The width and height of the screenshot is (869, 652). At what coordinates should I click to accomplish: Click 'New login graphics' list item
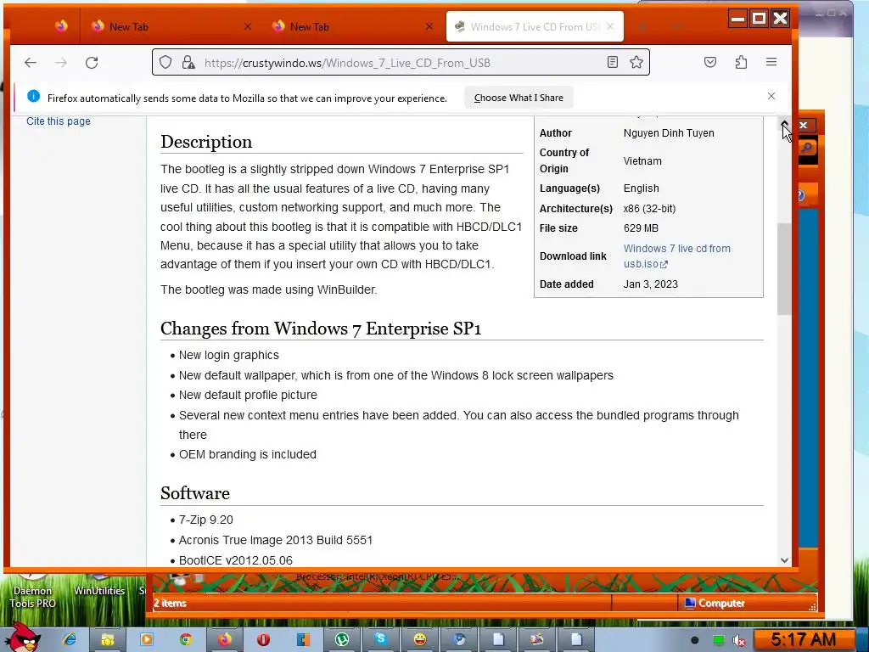[229, 355]
